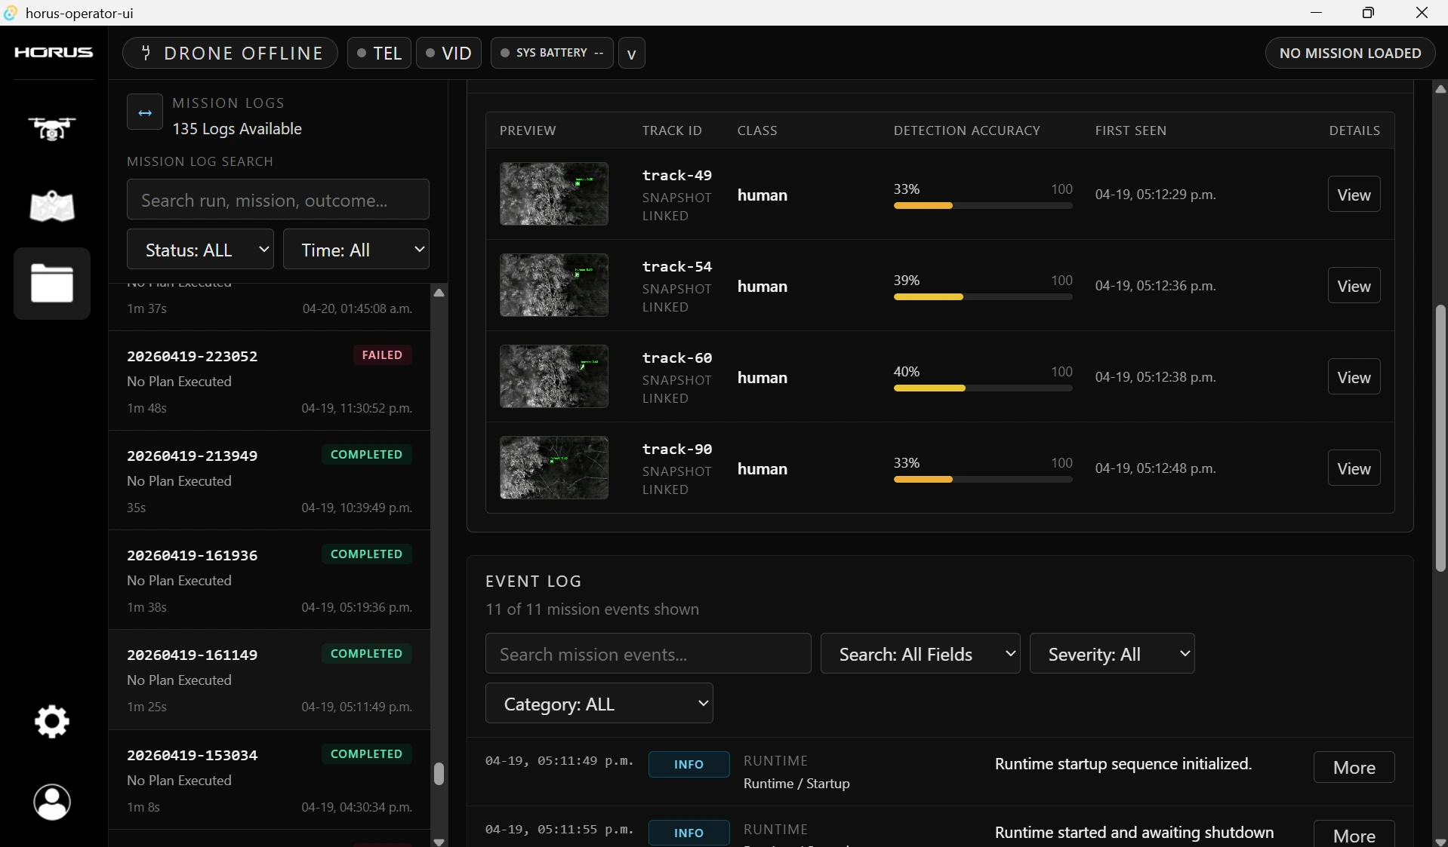The image size is (1448, 847).
Task: View details for track-90
Action: (x=1354, y=468)
